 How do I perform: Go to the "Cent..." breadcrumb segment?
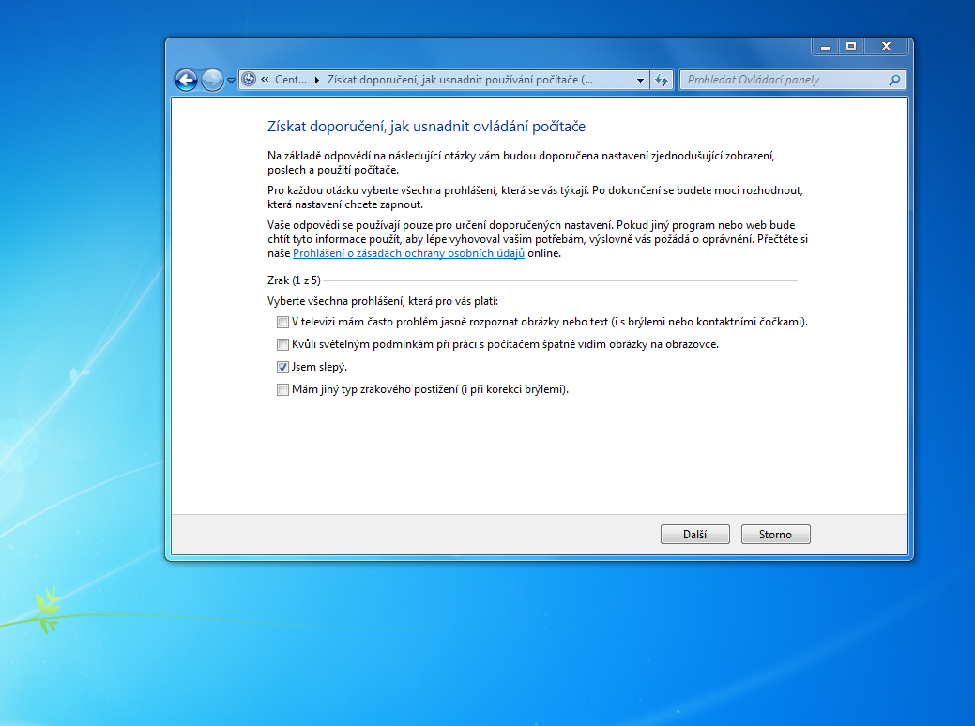290,80
